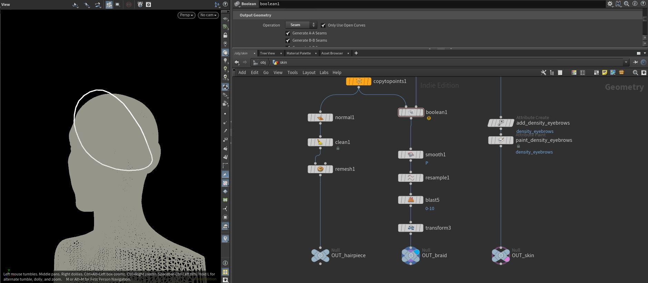Click the back navigation arrow
Screen dimensions: 648x283
(237, 62)
